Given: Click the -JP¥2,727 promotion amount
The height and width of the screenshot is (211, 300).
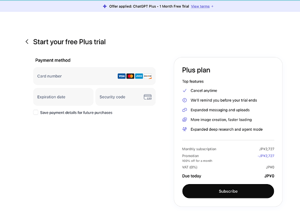Looking at the screenshot, I should click(266, 156).
